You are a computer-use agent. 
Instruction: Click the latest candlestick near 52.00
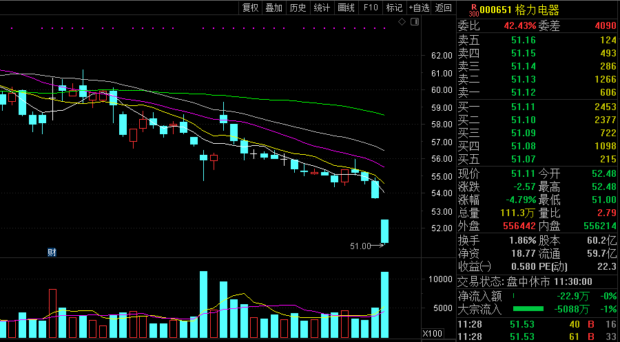coord(384,231)
